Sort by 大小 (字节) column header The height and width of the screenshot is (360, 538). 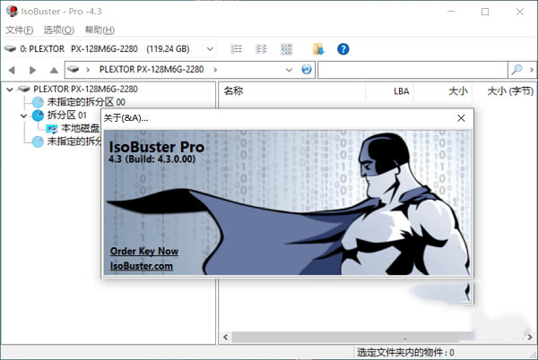point(510,91)
